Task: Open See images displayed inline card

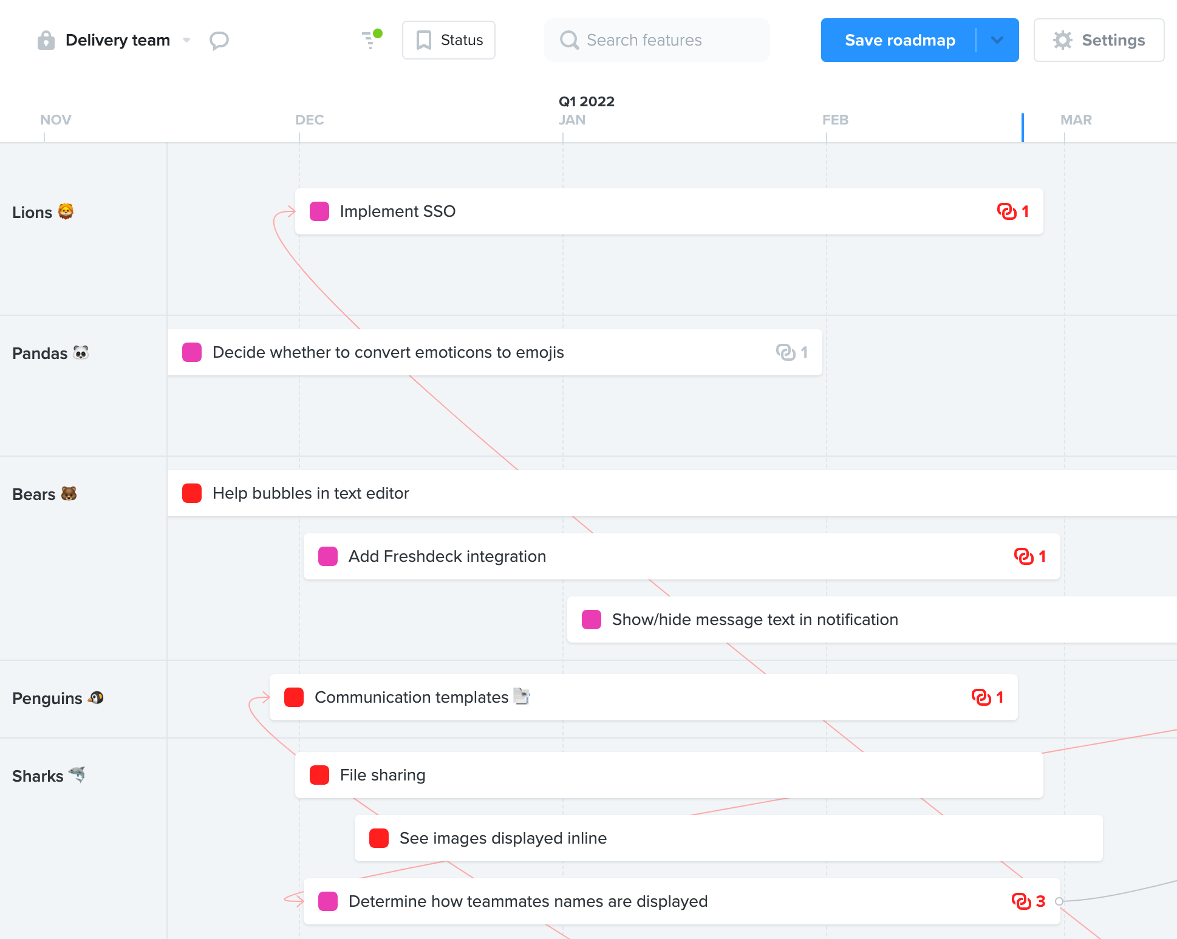Action: [x=729, y=838]
